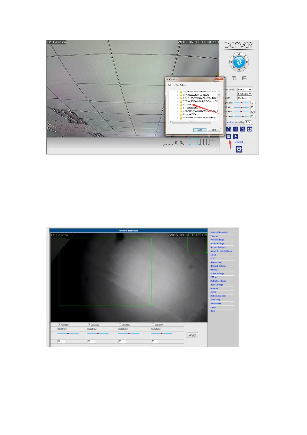Click the brightness slider
This screenshot has width=307, height=435.
coord(241,103)
